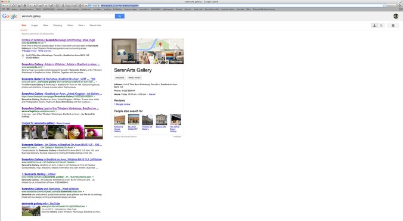Open '1 Google review' link in panel
This screenshot has width=403, height=221.
click(x=122, y=104)
